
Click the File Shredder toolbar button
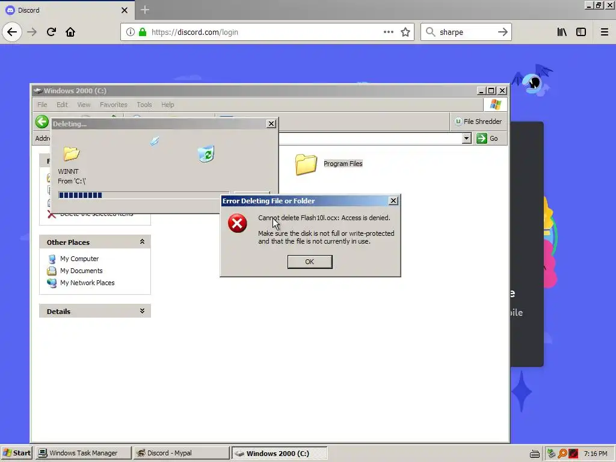478,122
